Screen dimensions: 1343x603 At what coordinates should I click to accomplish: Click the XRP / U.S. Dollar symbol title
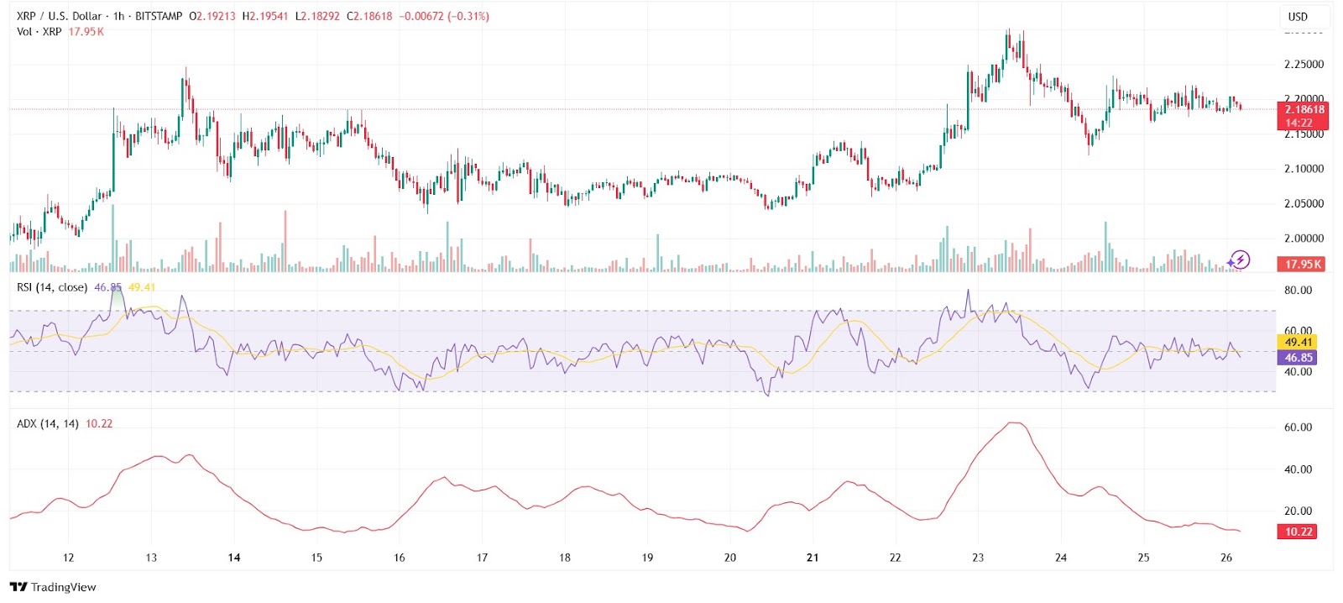coord(59,16)
